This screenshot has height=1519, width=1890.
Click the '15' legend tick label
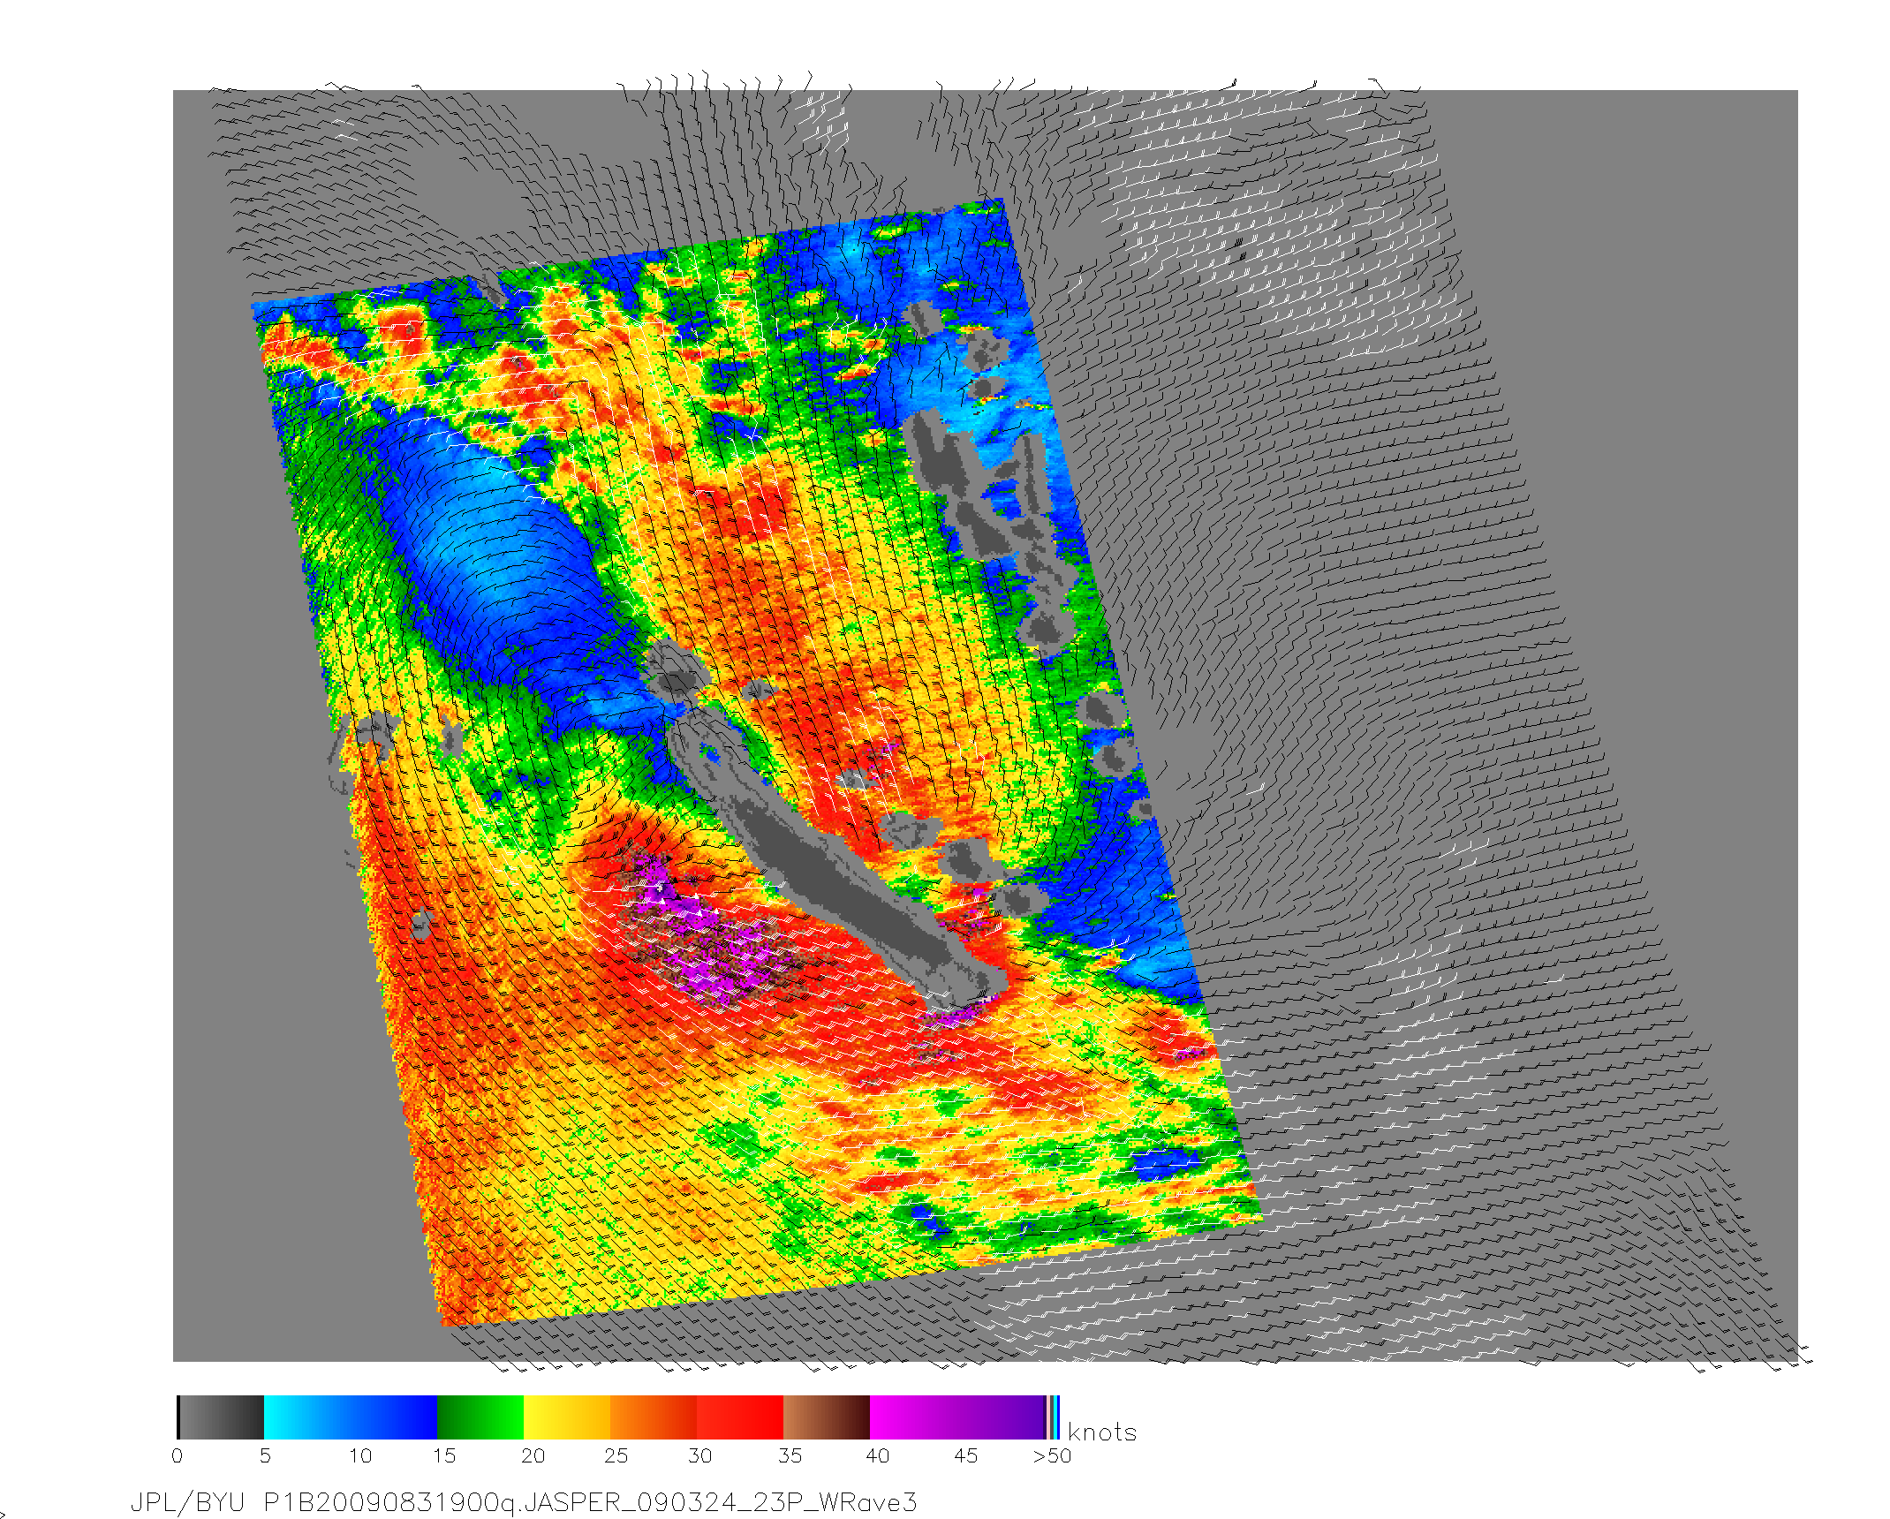tap(444, 1455)
